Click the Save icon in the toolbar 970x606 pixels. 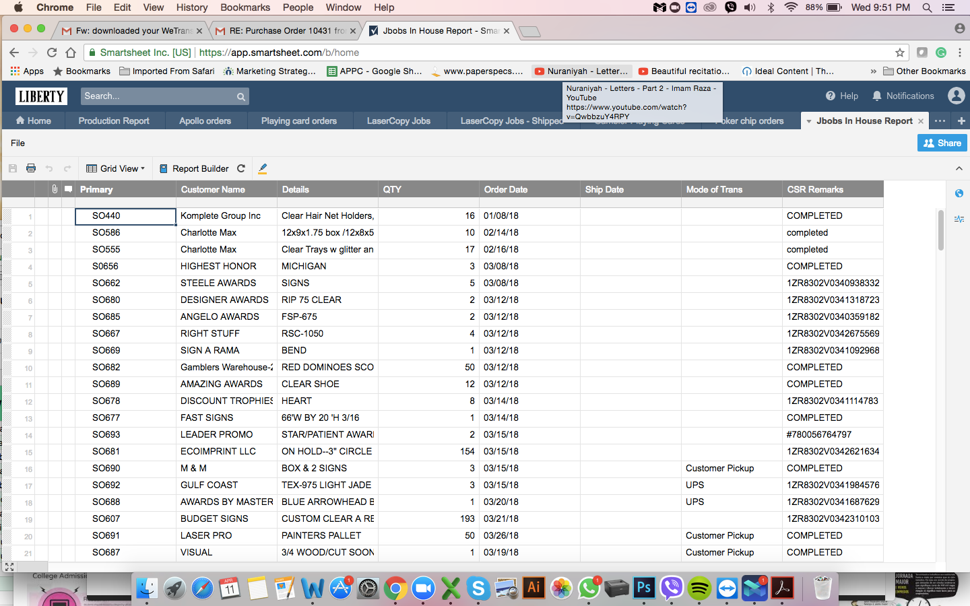(13, 168)
